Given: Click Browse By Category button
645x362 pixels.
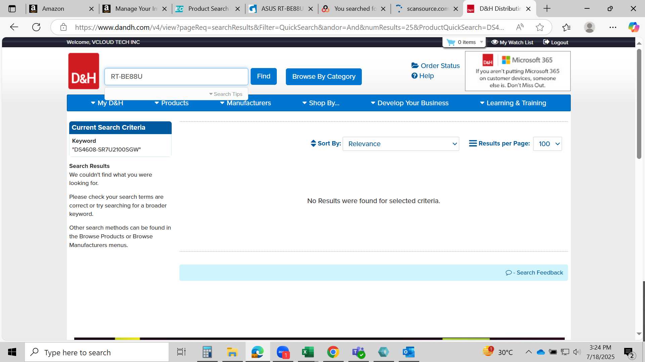Looking at the screenshot, I should tap(324, 76).
